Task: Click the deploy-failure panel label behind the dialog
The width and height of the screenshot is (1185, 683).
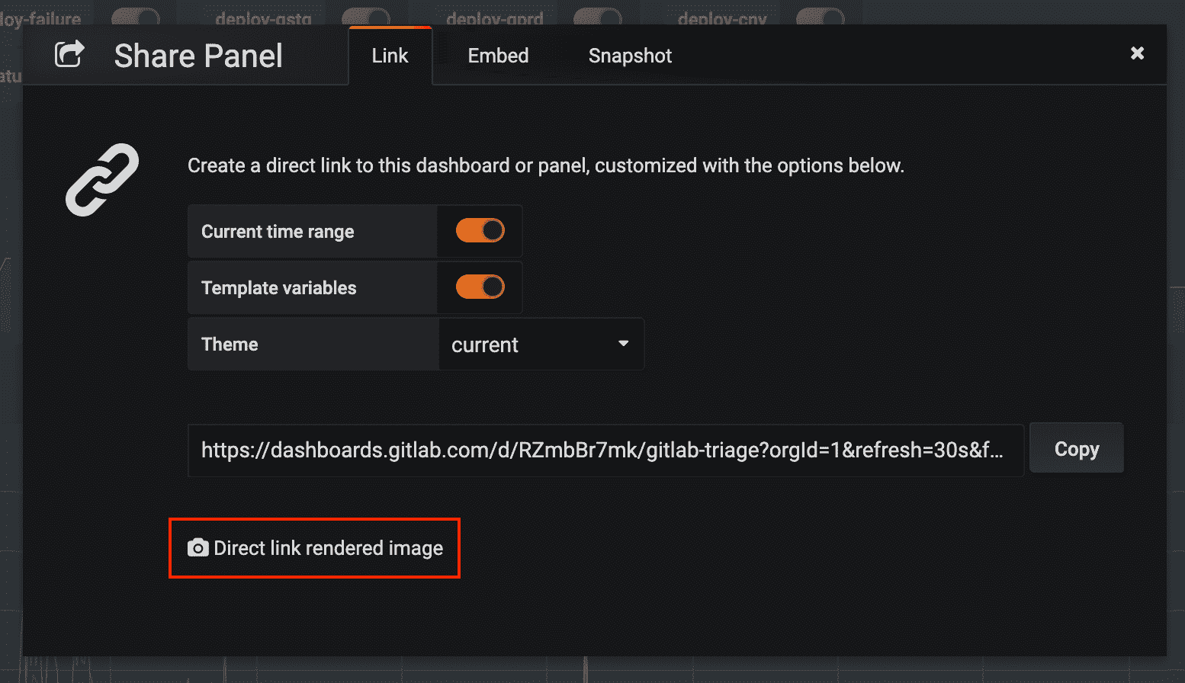Action: (x=40, y=19)
